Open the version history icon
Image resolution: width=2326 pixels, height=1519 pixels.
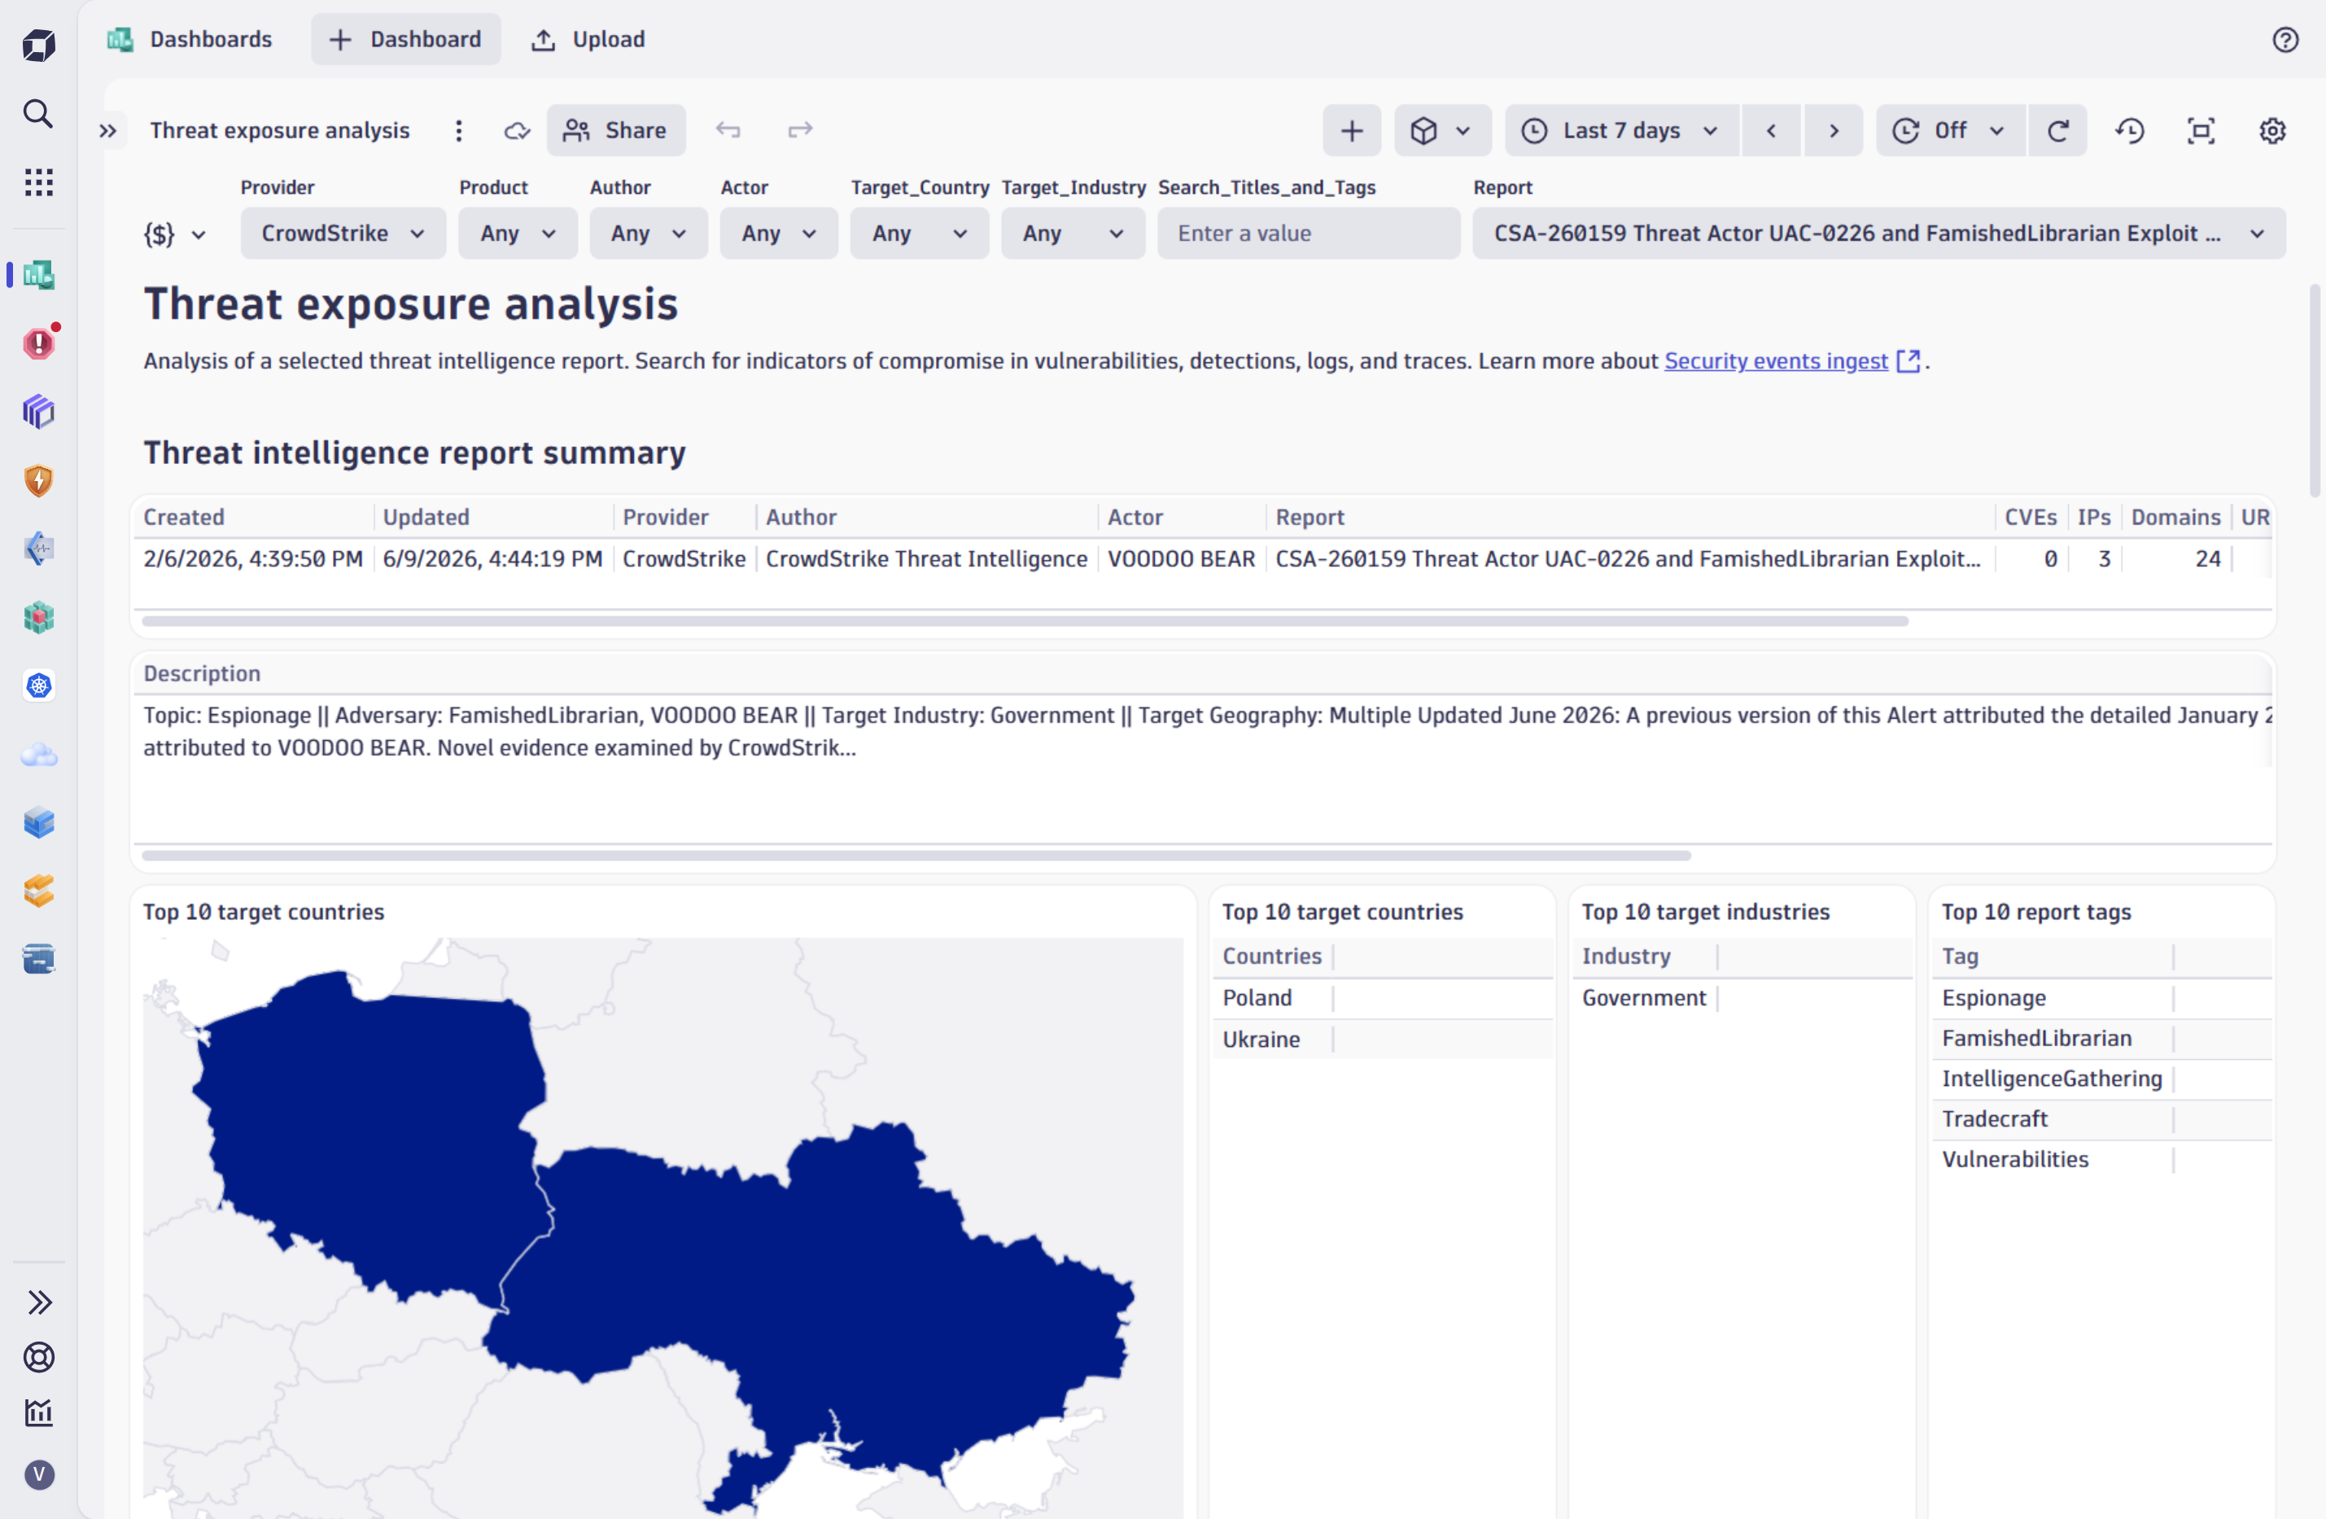pyautogui.click(x=2130, y=131)
